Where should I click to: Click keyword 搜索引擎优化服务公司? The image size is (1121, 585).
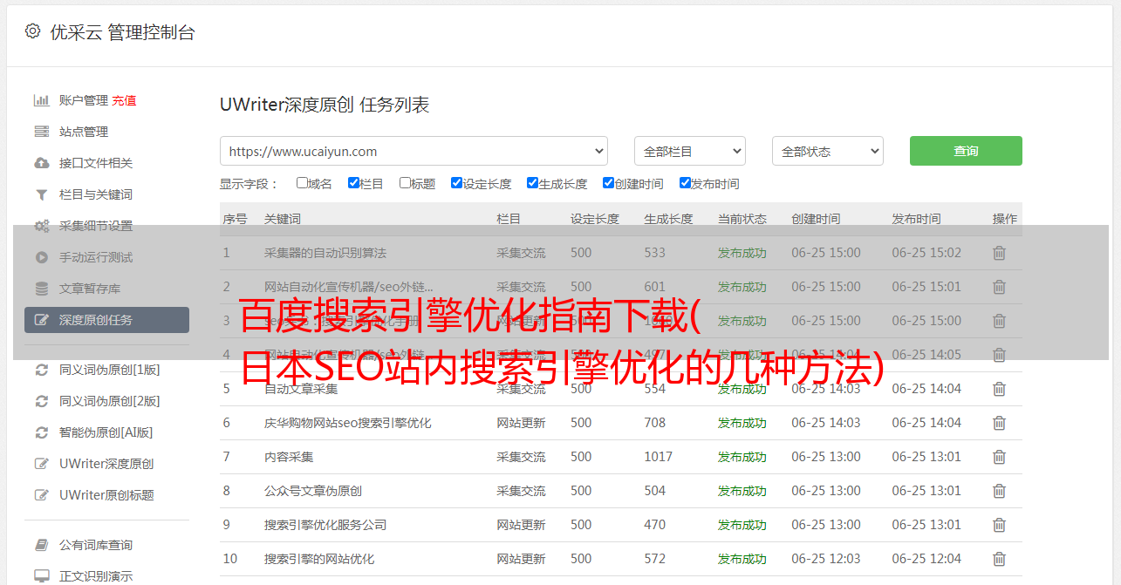(325, 525)
